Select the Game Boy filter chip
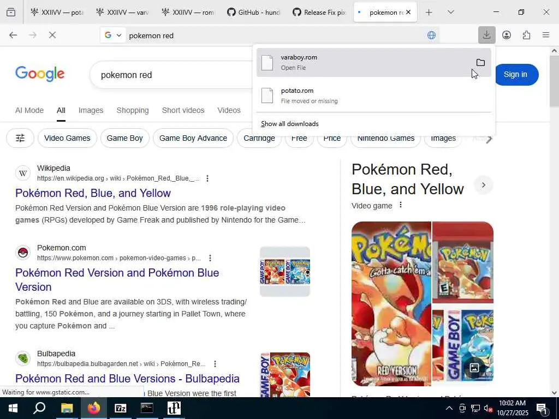The height and width of the screenshot is (419, 559). click(x=125, y=138)
